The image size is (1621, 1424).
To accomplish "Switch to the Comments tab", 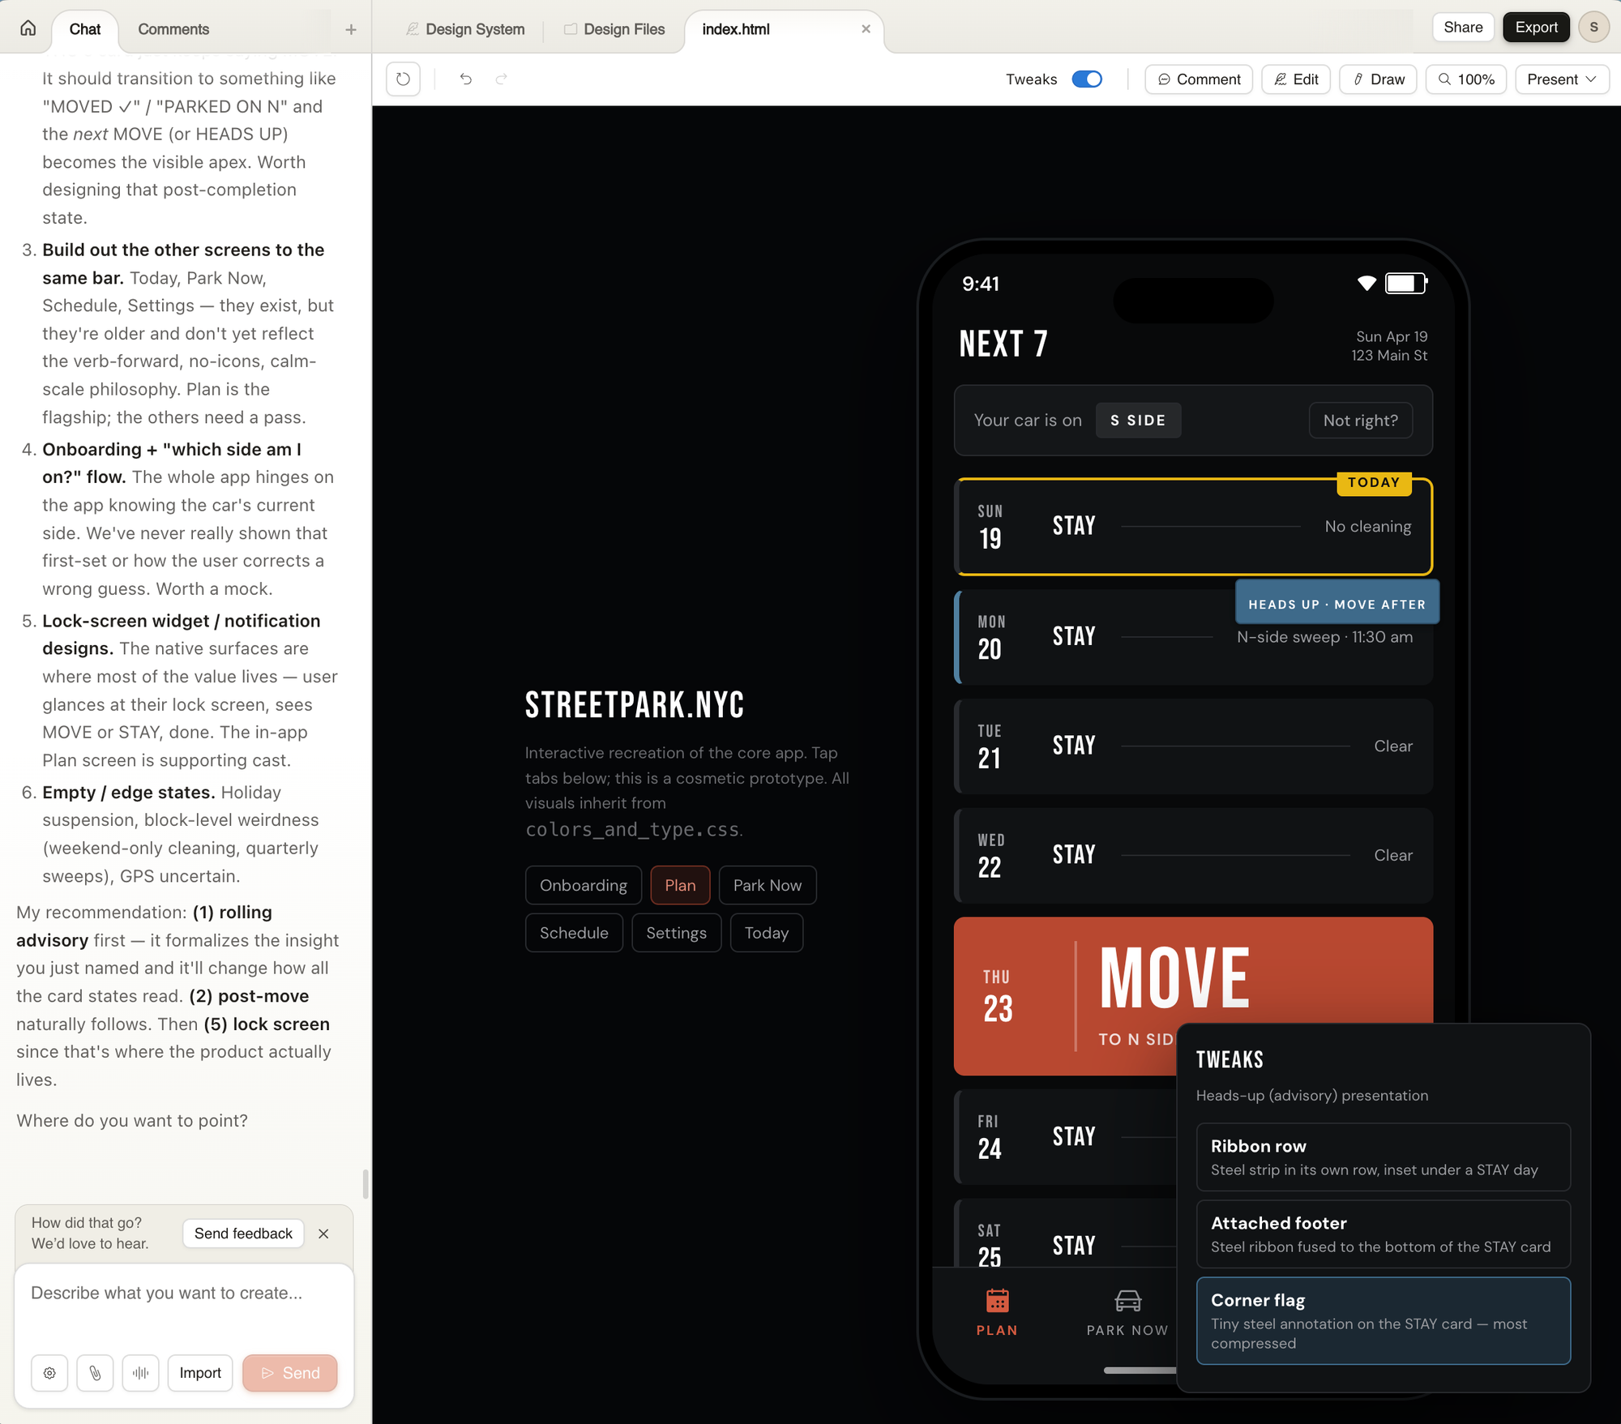I will 173,28.
